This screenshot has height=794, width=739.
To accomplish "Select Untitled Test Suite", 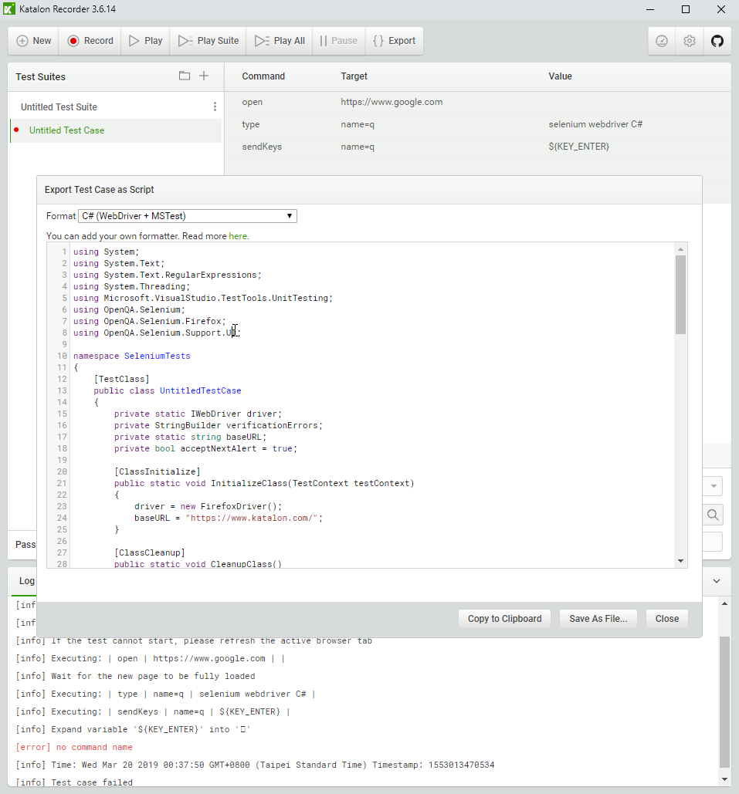I will [59, 106].
